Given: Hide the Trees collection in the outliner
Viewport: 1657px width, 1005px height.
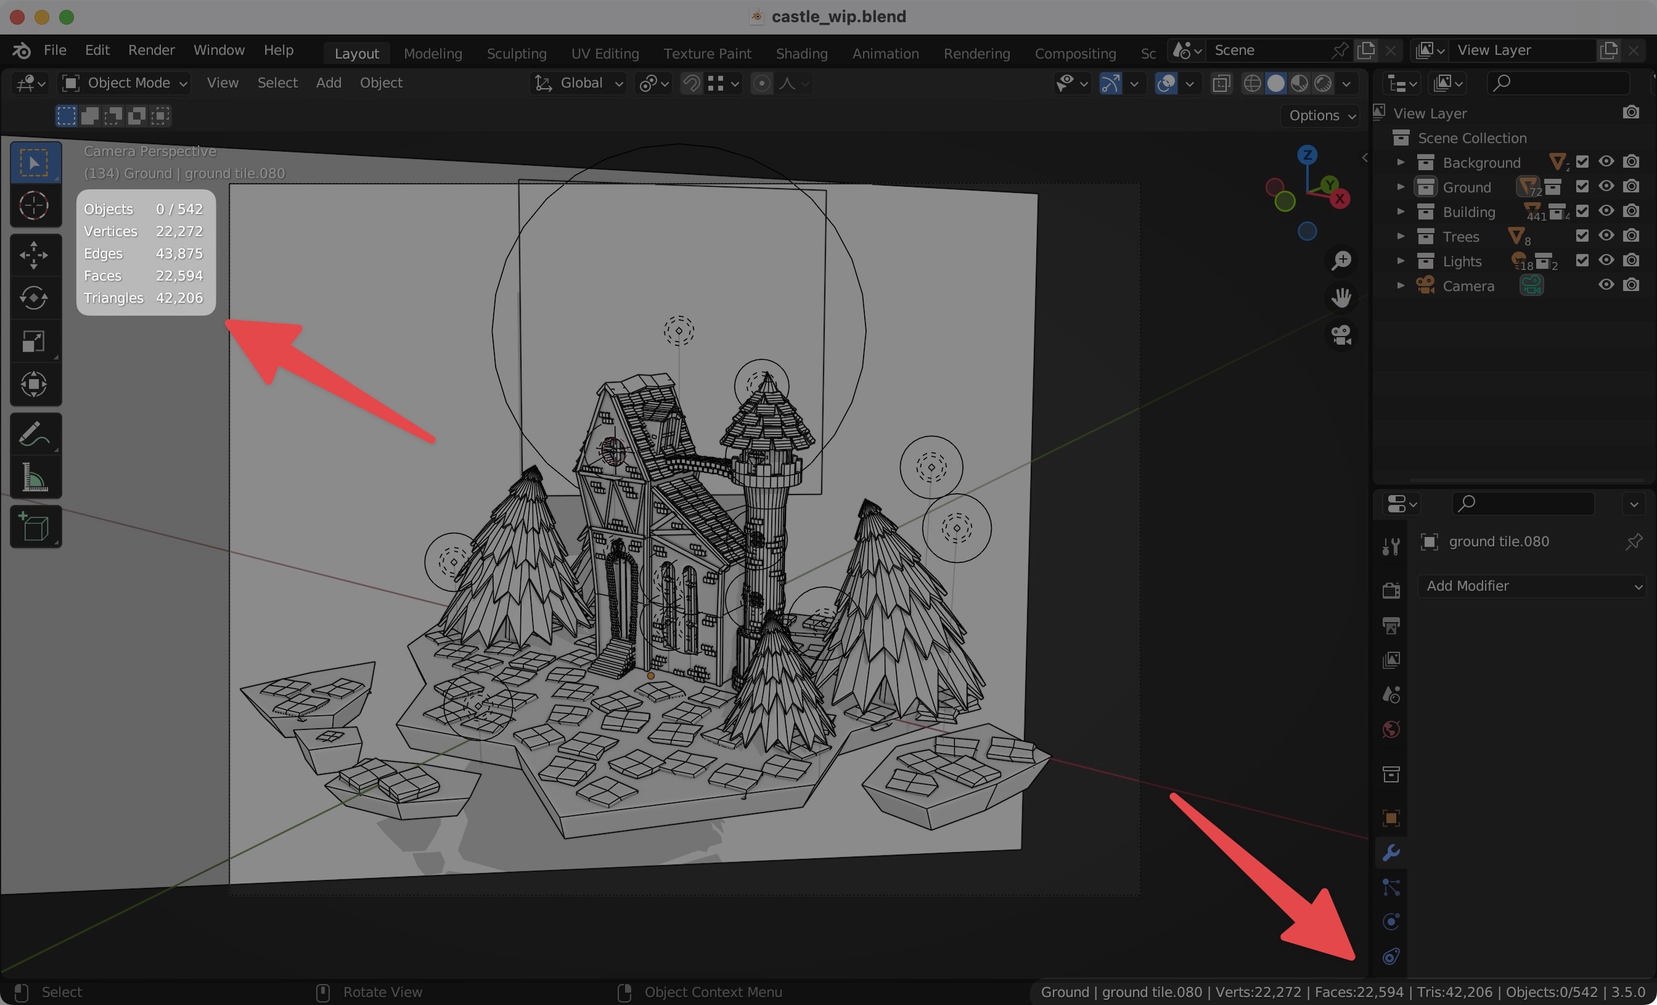Looking at the screenshot, I should click(1606, 236).
